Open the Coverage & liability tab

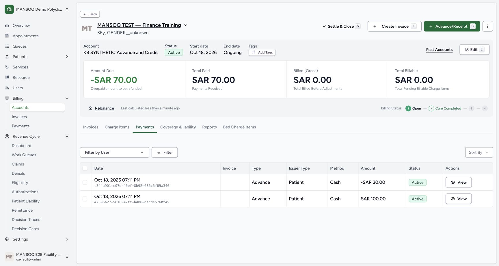pyautogui.click(x=178, y=127)
